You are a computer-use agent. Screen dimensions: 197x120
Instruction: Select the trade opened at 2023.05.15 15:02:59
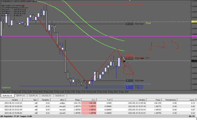coord(98,107)
